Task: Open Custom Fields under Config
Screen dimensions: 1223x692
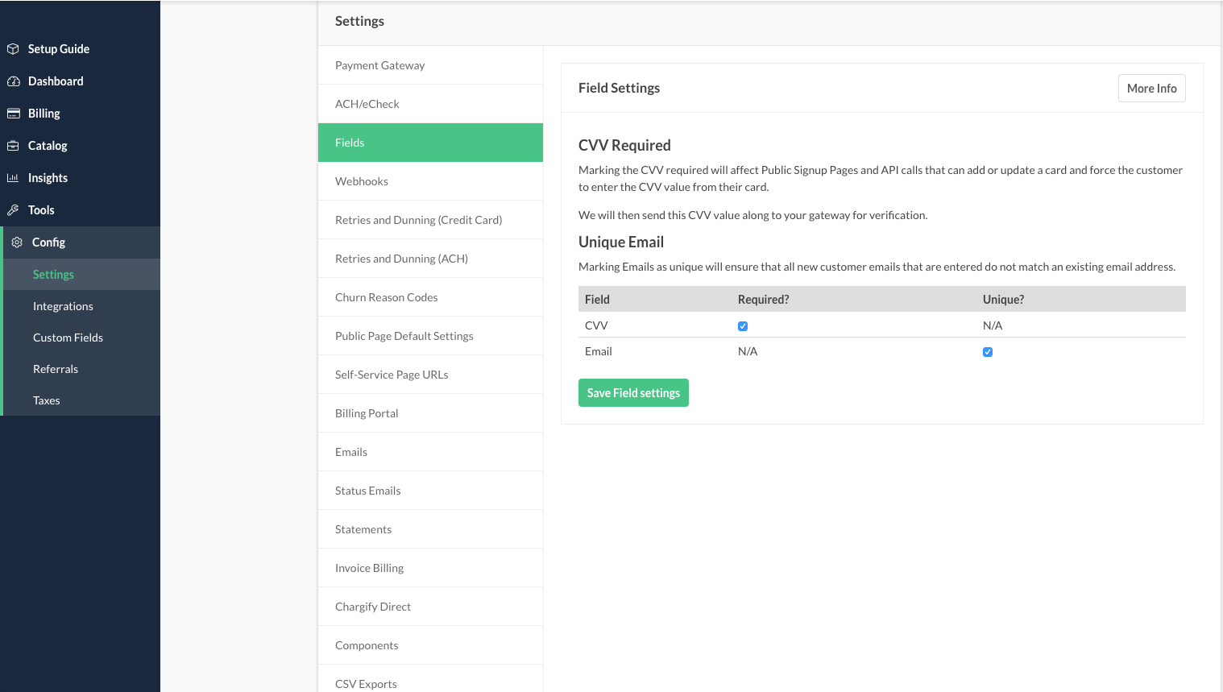Action: point(68,338)
